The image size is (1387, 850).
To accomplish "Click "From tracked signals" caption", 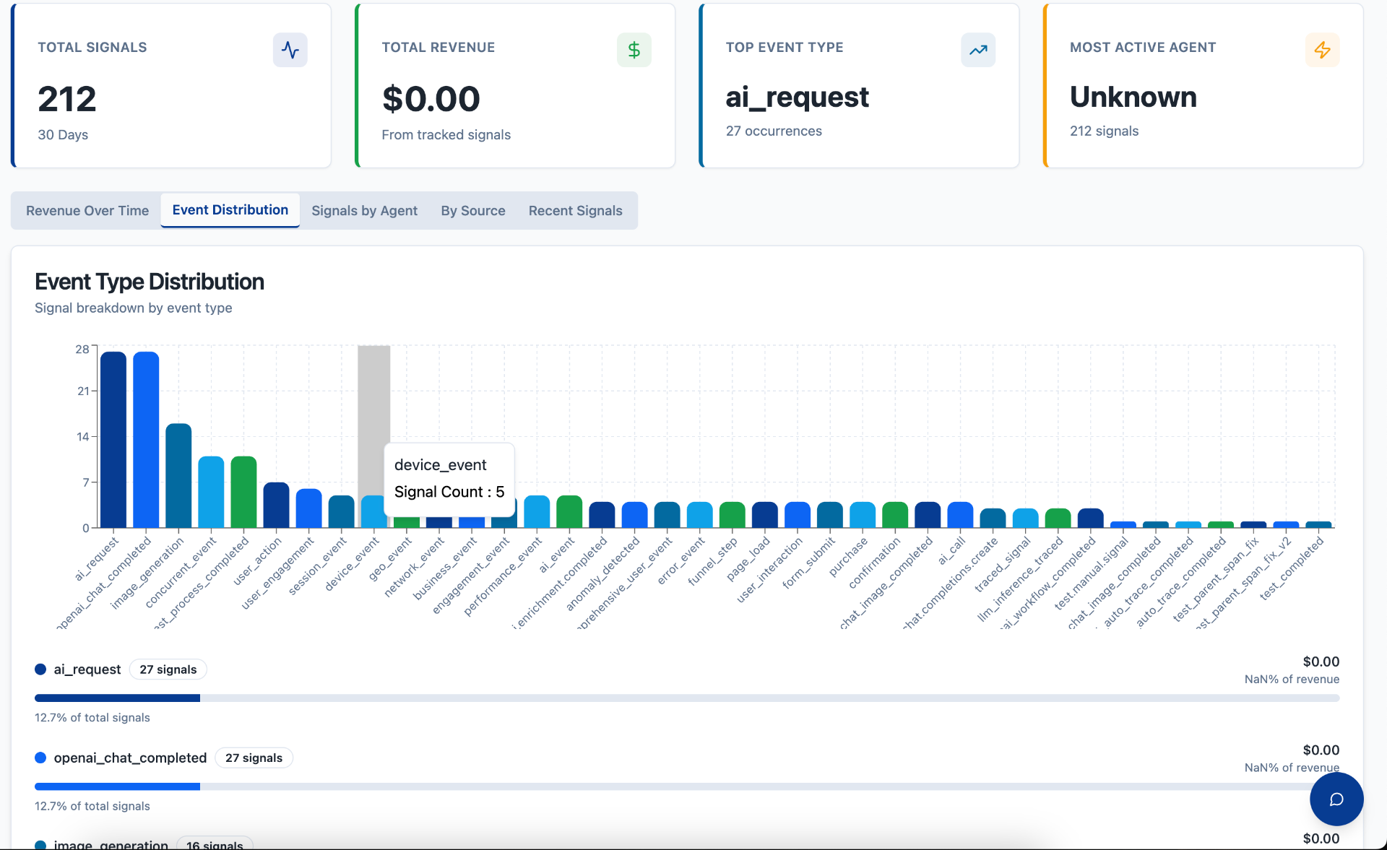I will click(446, 134).
